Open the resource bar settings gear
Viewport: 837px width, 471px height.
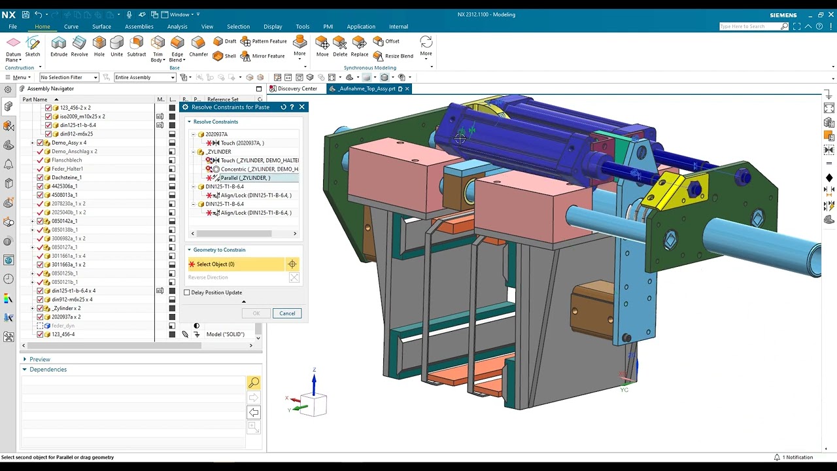pos(8,89)
